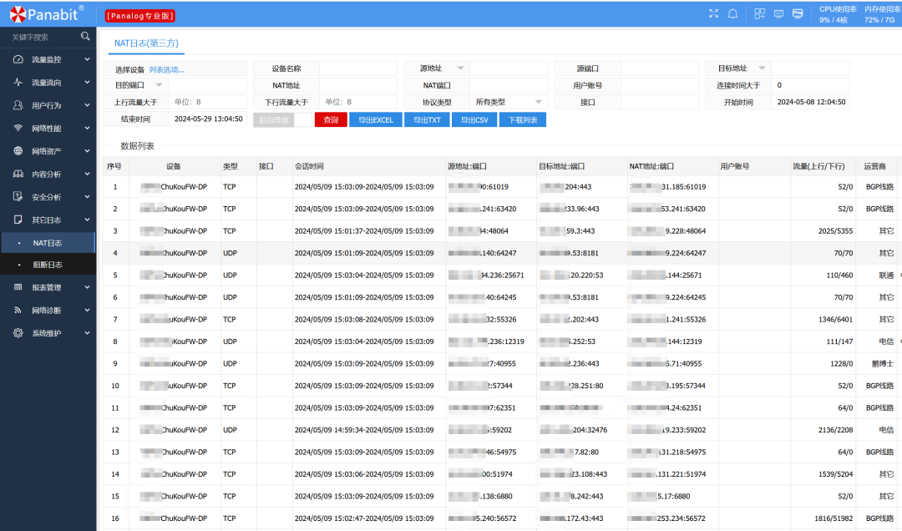Open the 目标地址 filter type dropdown
The height and width of the screenshot is (531, 902).
(x=762, y=68)
